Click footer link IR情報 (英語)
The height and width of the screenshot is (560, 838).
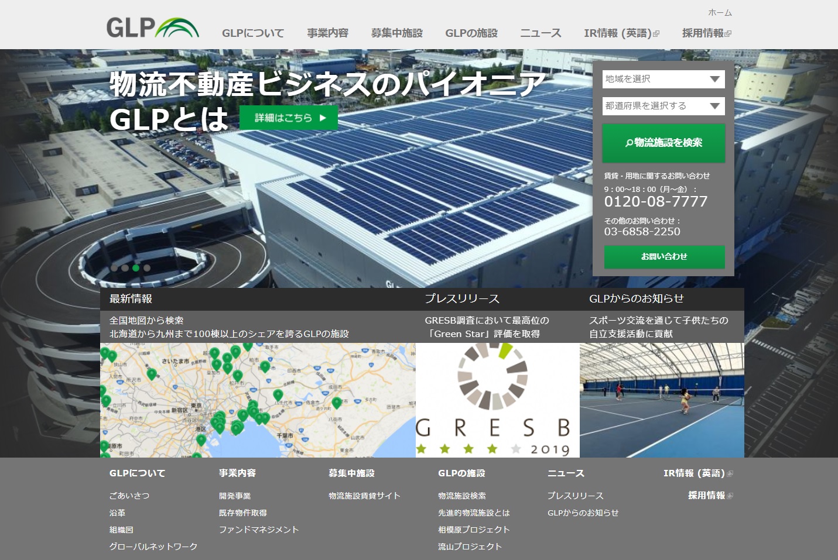pos(698,473)
